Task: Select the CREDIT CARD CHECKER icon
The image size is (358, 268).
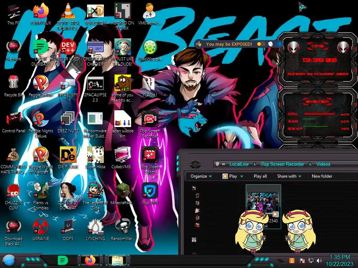Action: (95, 52)
